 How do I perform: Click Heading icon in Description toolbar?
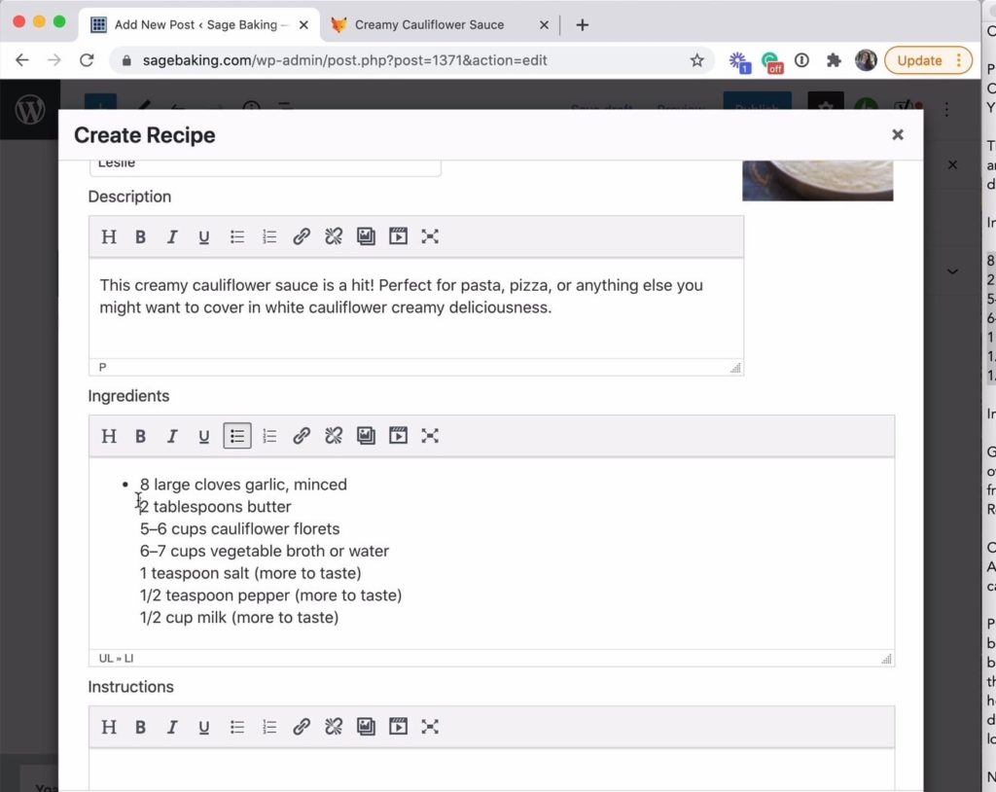(109, 237)
